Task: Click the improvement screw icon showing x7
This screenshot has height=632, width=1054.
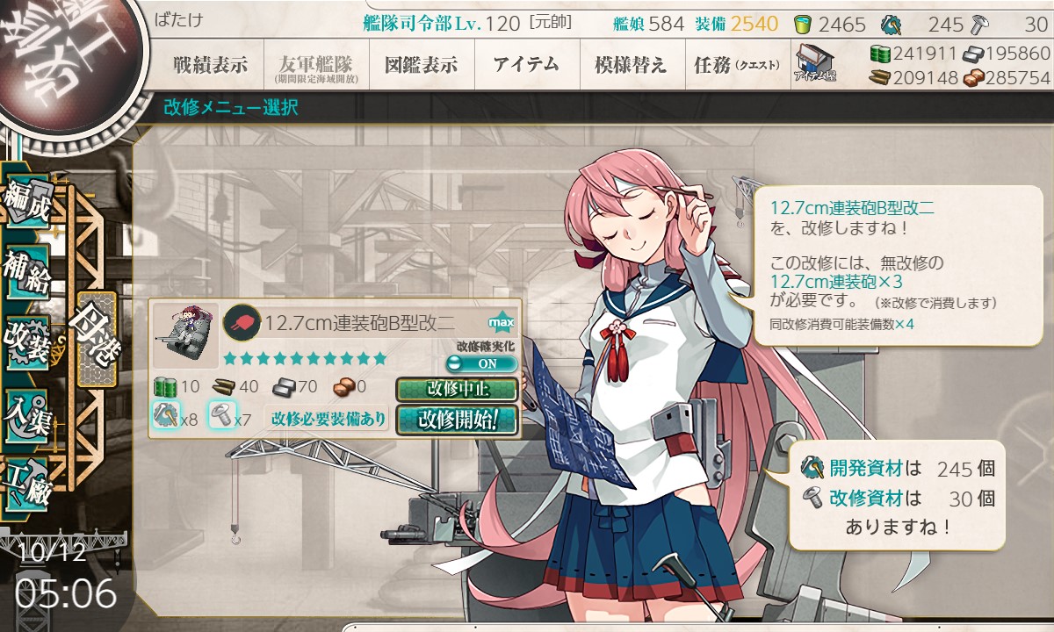Action: [220, 413]
